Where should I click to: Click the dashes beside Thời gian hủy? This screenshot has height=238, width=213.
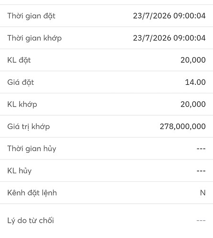pos(201,149)
